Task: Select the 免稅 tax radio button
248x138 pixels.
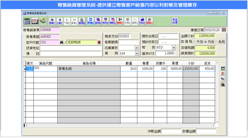Action: tap(216, 42)
